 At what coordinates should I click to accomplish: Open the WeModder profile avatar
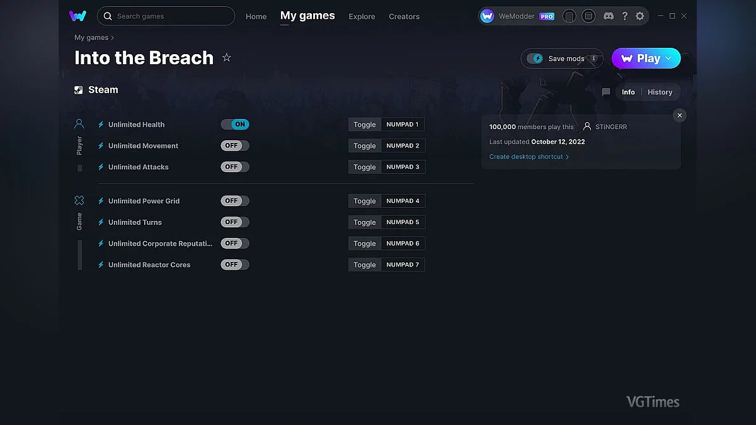click(x=487, y=16)
